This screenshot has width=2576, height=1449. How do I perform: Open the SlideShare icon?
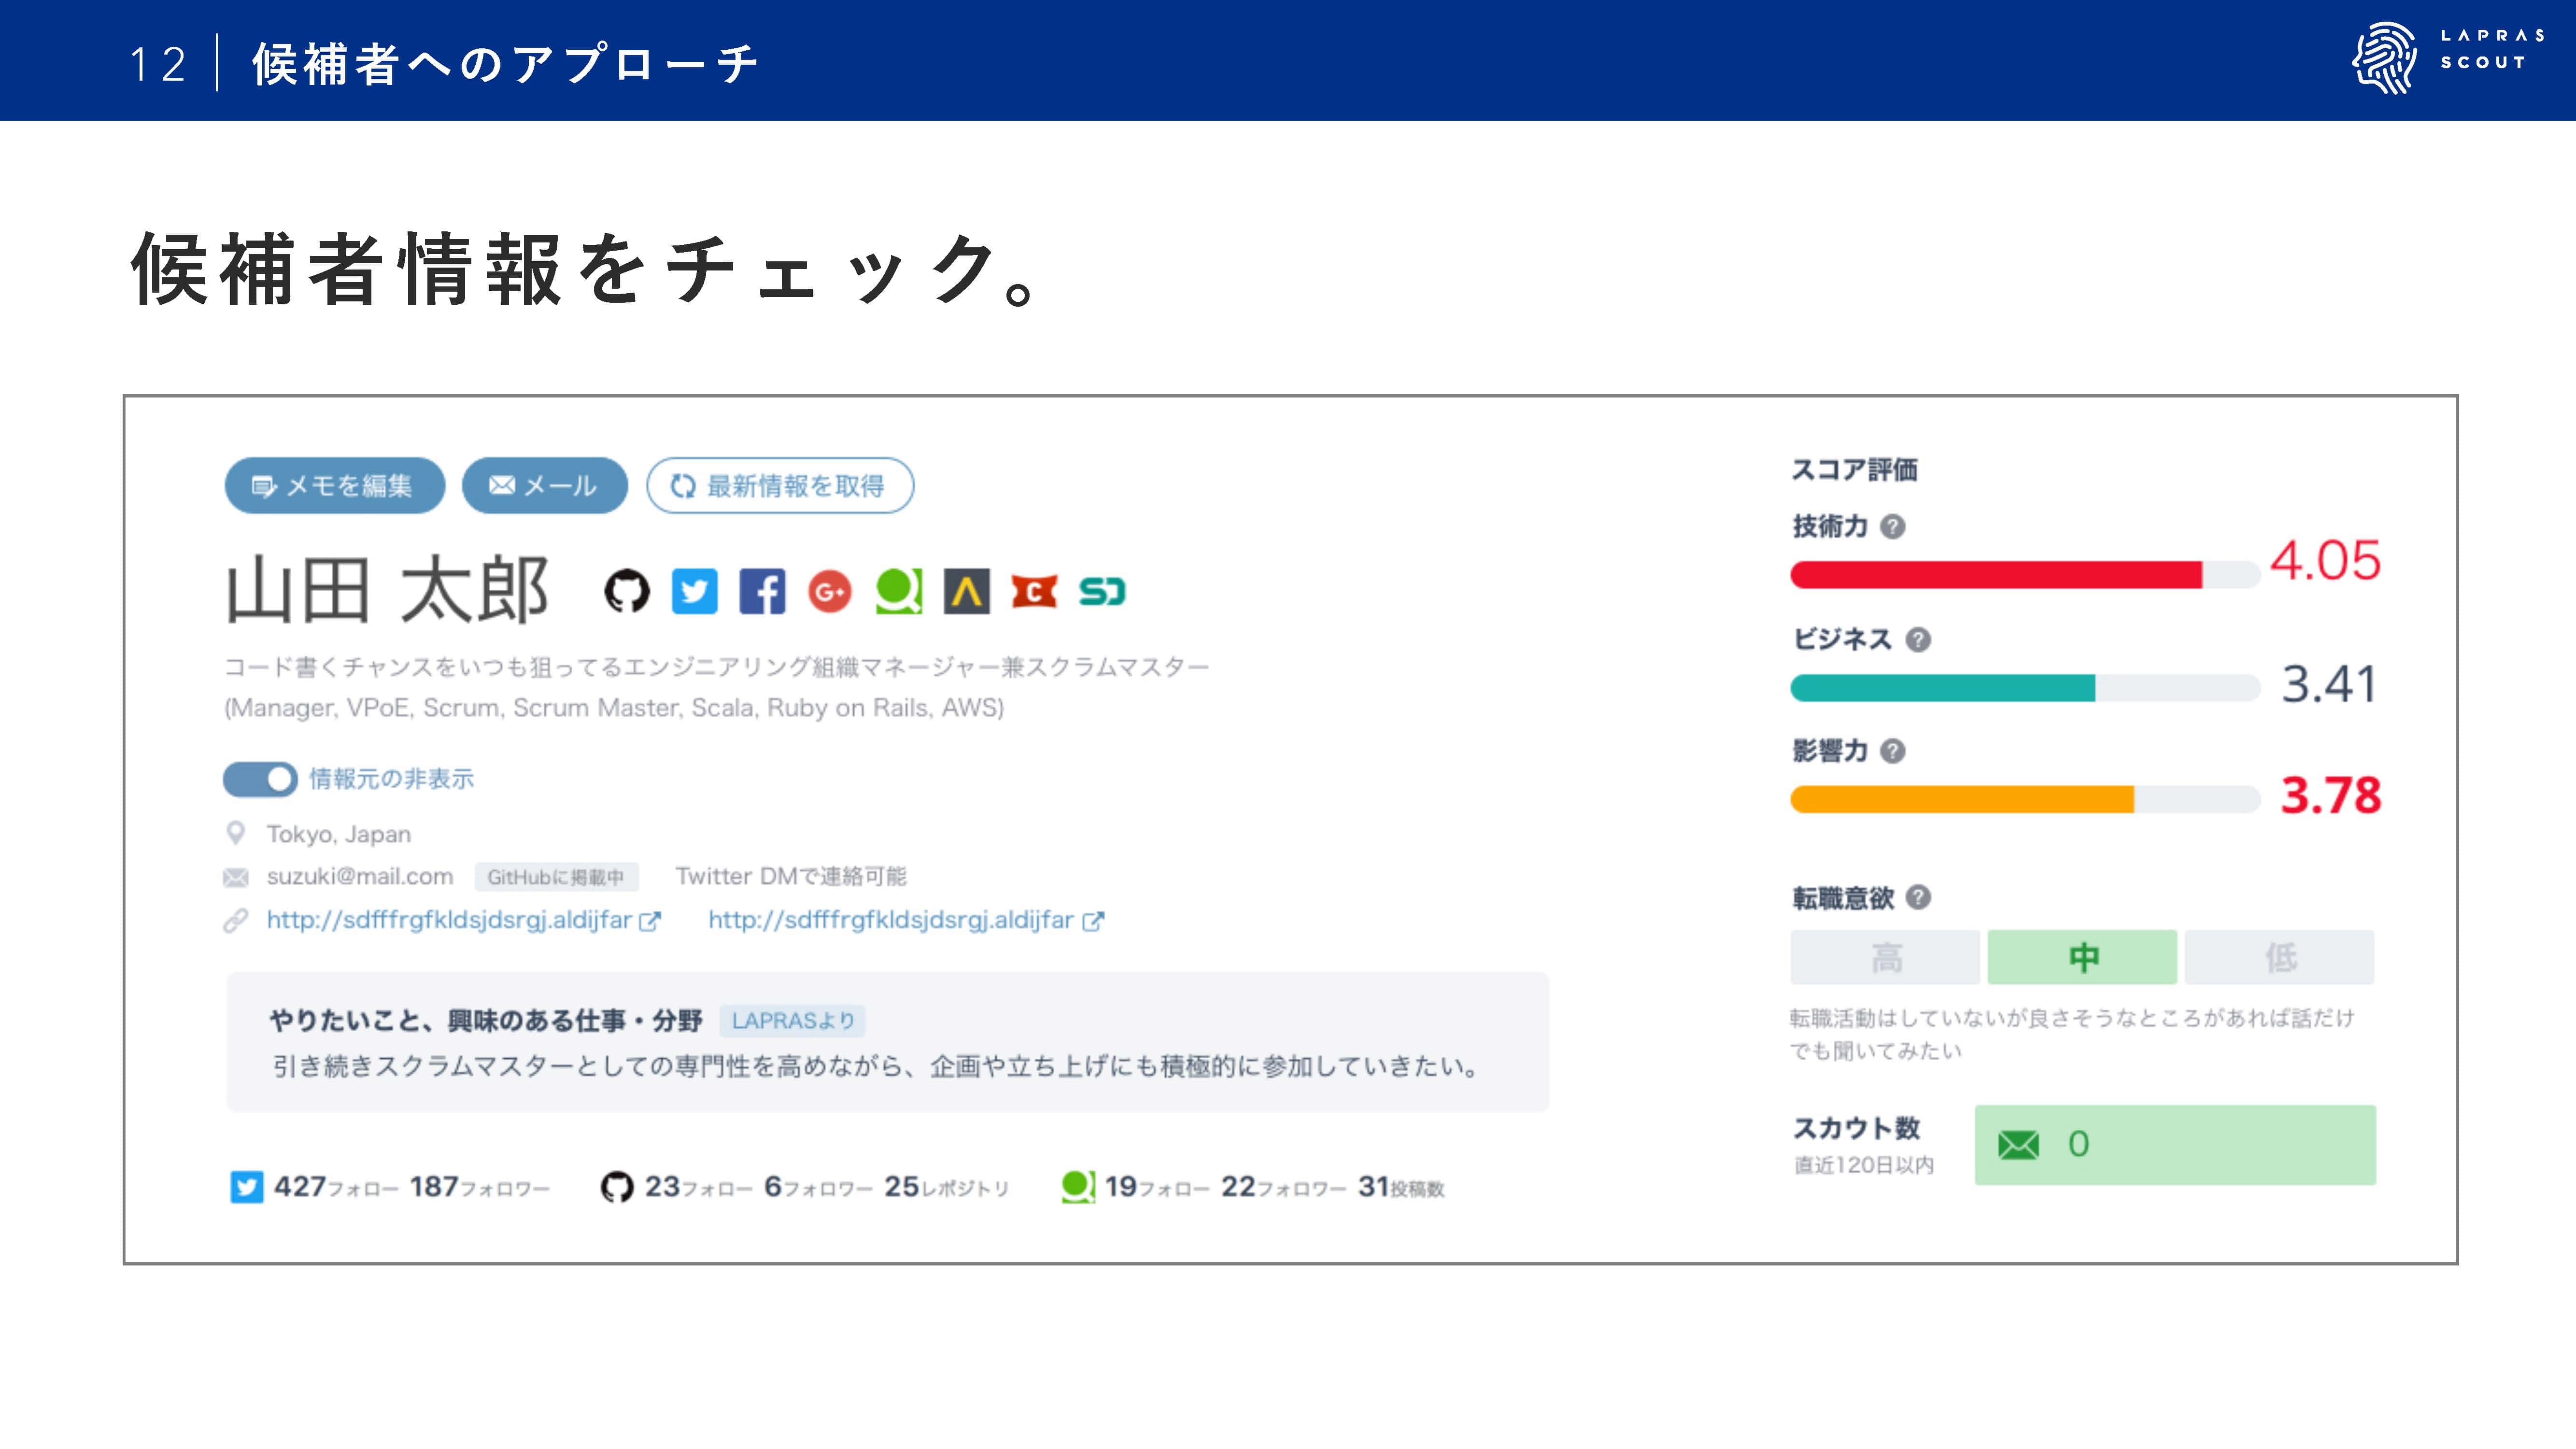[1102, 592]
